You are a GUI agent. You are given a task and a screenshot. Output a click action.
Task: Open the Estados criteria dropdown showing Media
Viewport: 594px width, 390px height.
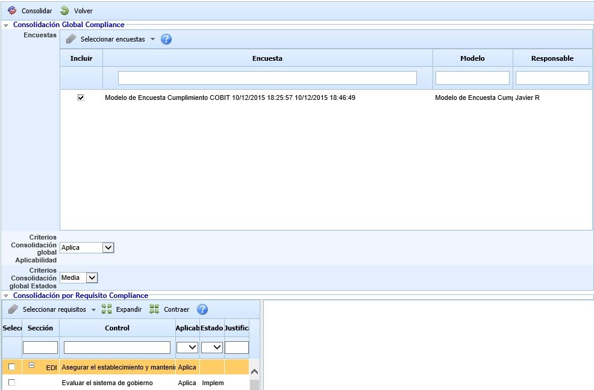coord(92,278)
